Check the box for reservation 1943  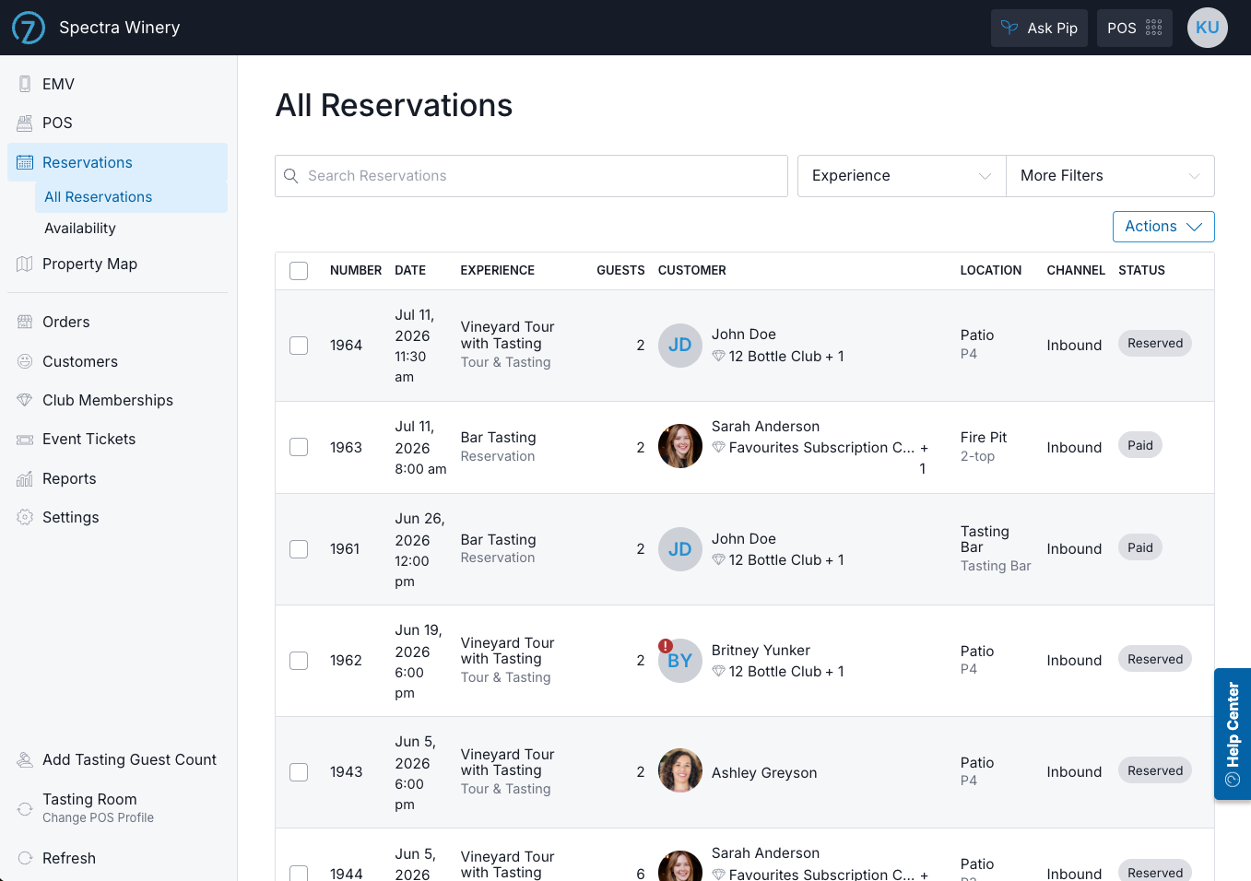[299, 772]
